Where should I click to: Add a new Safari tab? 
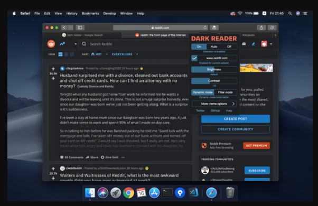[275, 35]
